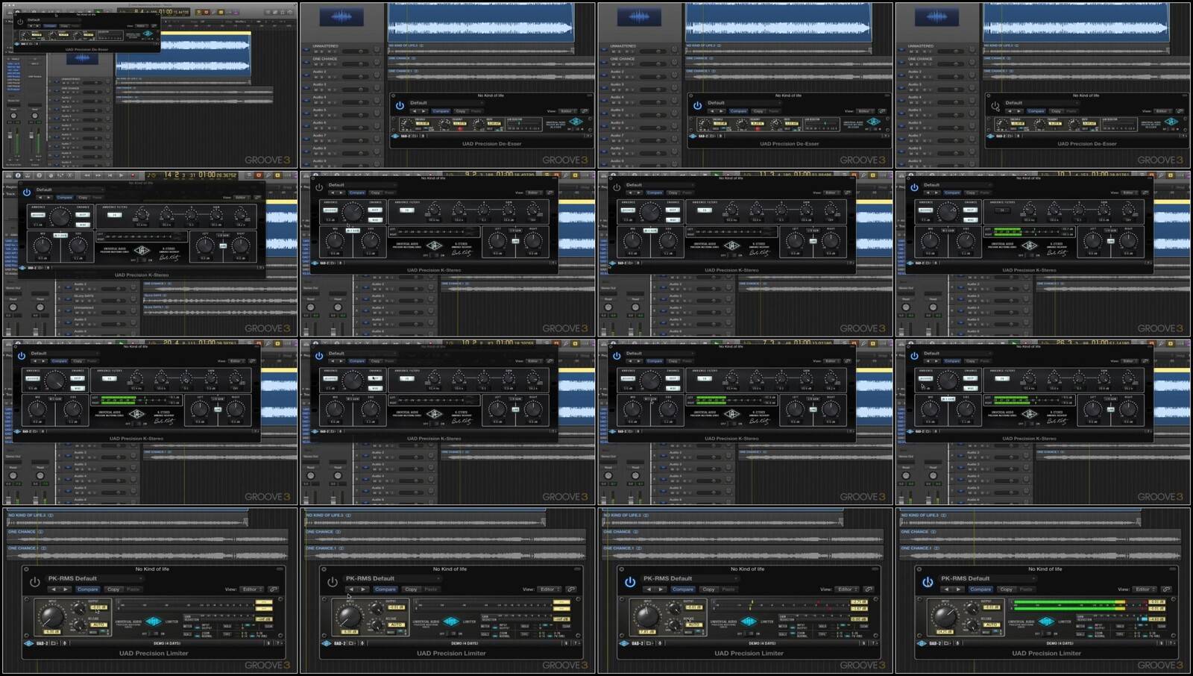The height and width of the screenshot is (676, 1193).
Task: Click the Quick Help icon in second row's first frame toolbar
Action: (39, 175)
